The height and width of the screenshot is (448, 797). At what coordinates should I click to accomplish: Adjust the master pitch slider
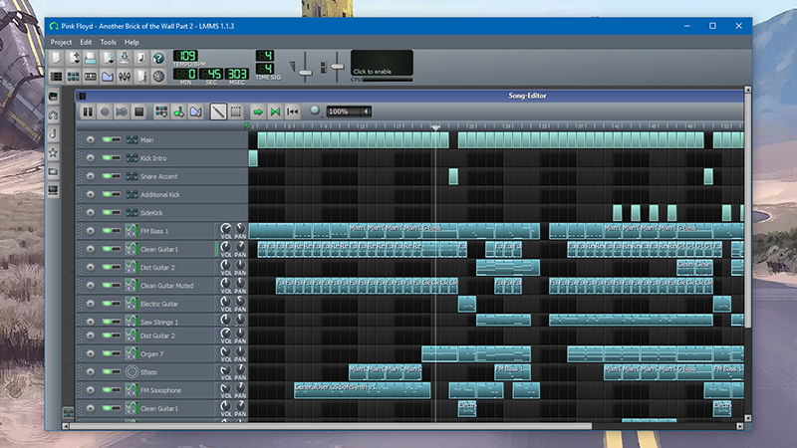(338, 66)
